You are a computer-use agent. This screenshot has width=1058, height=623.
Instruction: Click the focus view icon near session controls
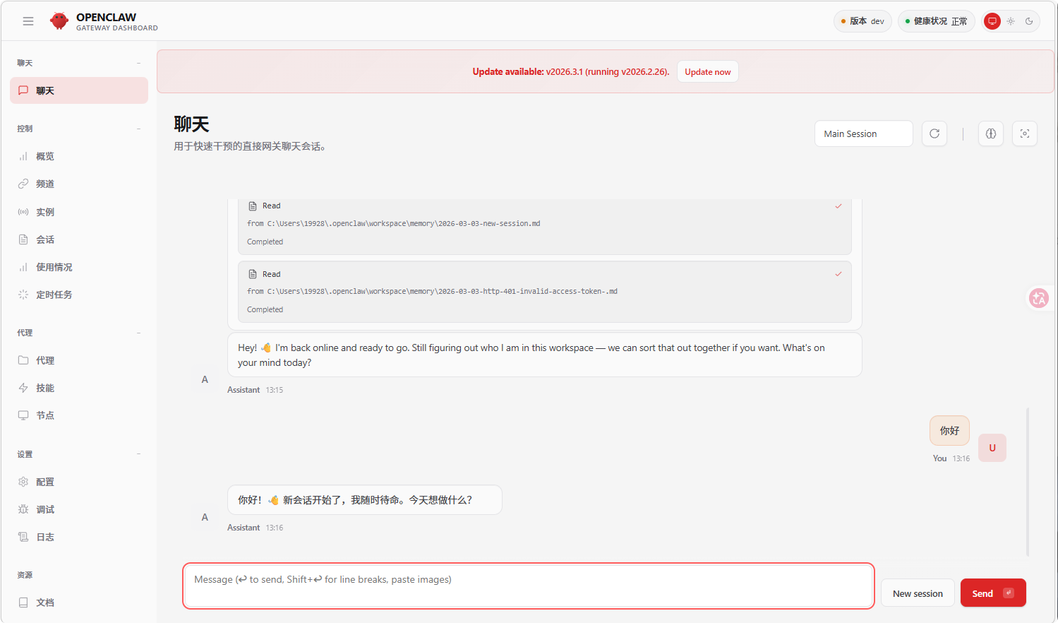coord(1024,133)
